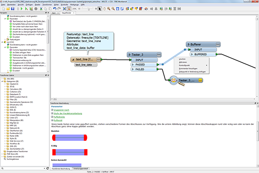The height and width of the screenshot is (173, 259).
Task: Open a workspace via the folder toolbar icon
Action: click(x=8, y=9)
